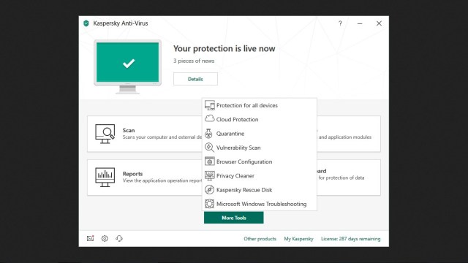
Task: Open help with the question mark
Action: point(340,23)
